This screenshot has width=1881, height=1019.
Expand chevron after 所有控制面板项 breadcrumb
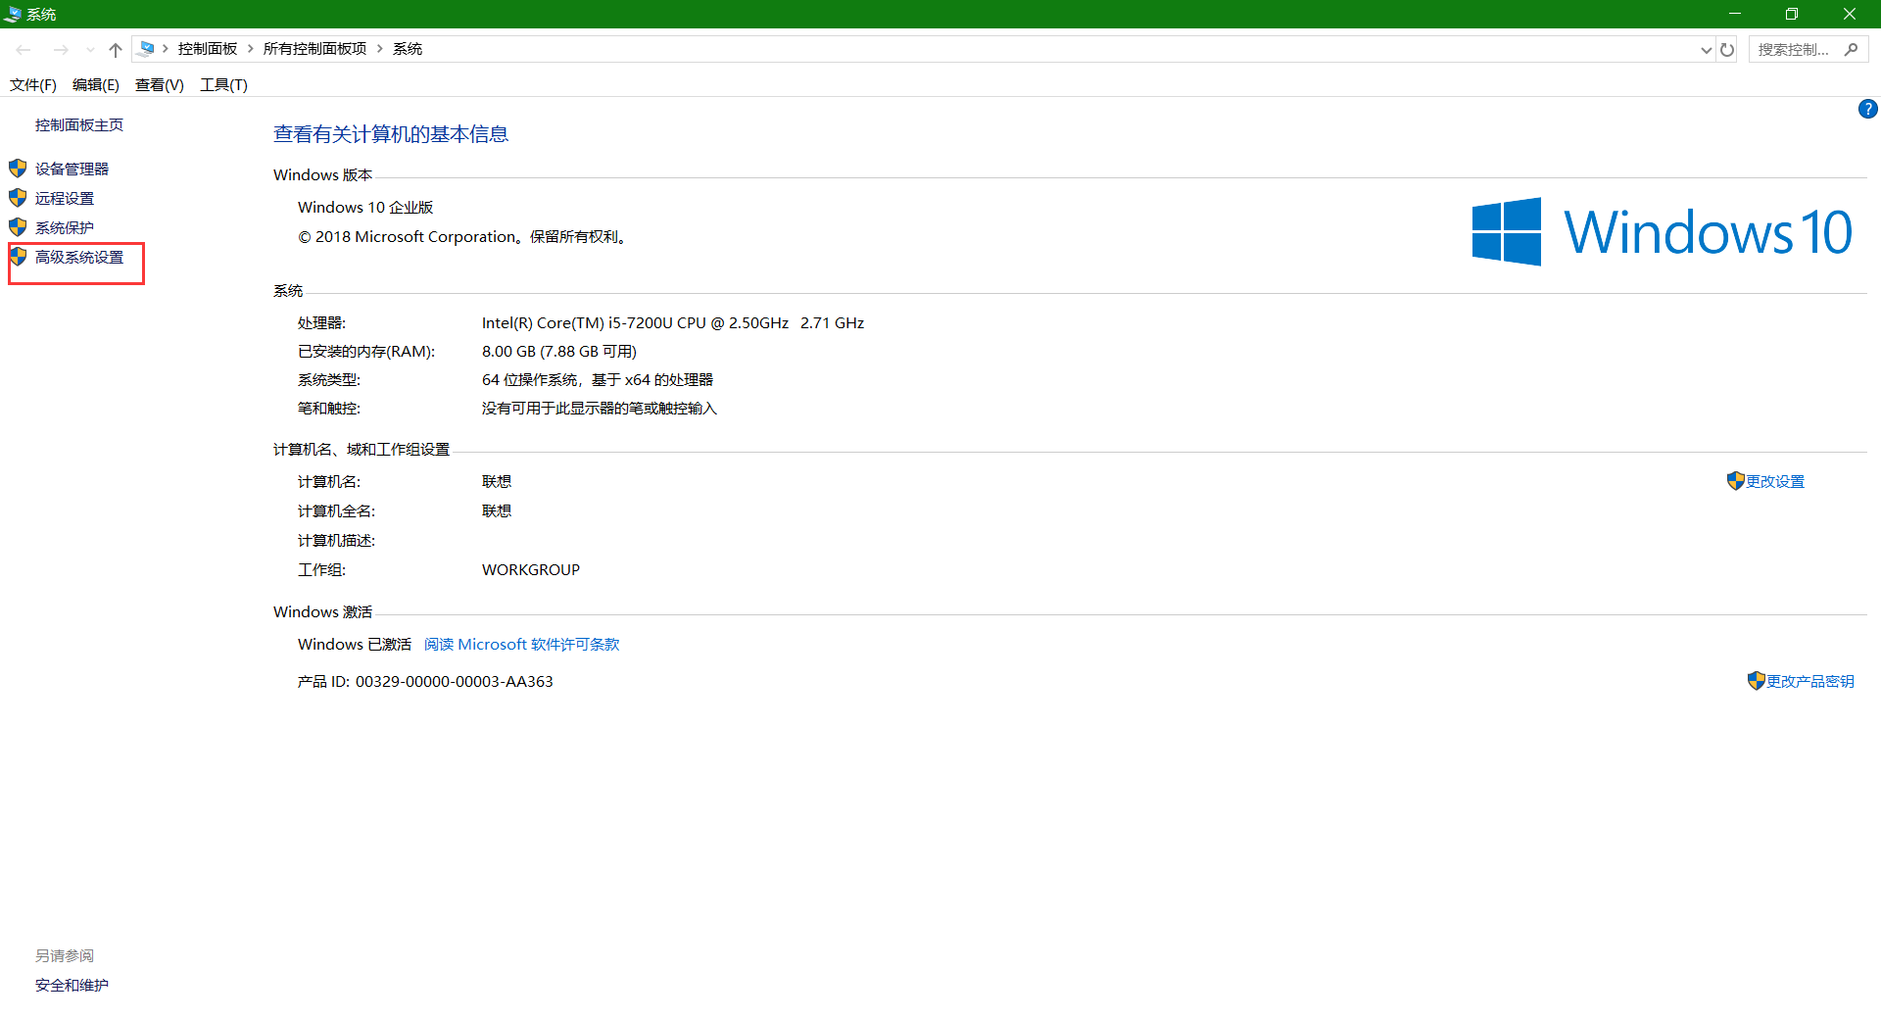click(x=380, y=48)
